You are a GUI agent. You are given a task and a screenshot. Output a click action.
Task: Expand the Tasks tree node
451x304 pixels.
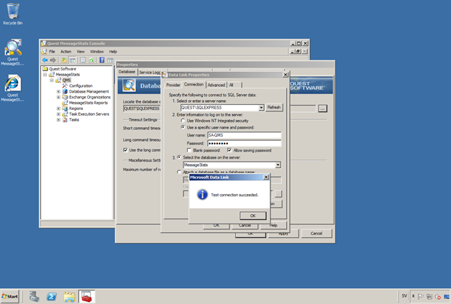[x=58, y=119]
